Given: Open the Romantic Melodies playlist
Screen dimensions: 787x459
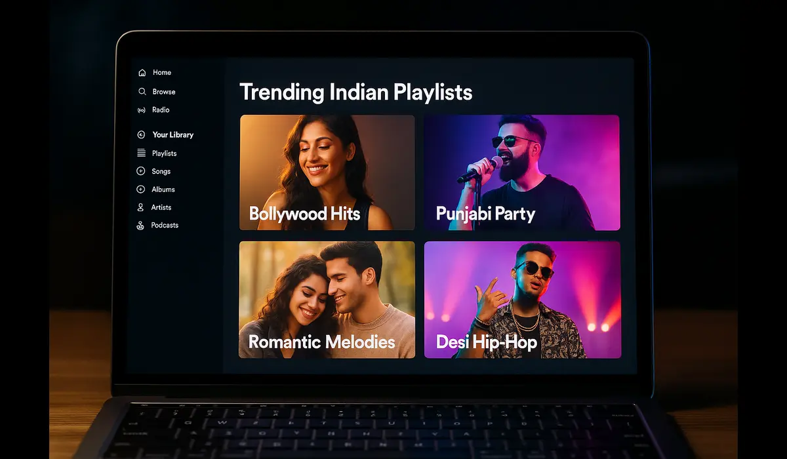Looking at the screenshot, I should pyautogui.click(x=327, y=299).
